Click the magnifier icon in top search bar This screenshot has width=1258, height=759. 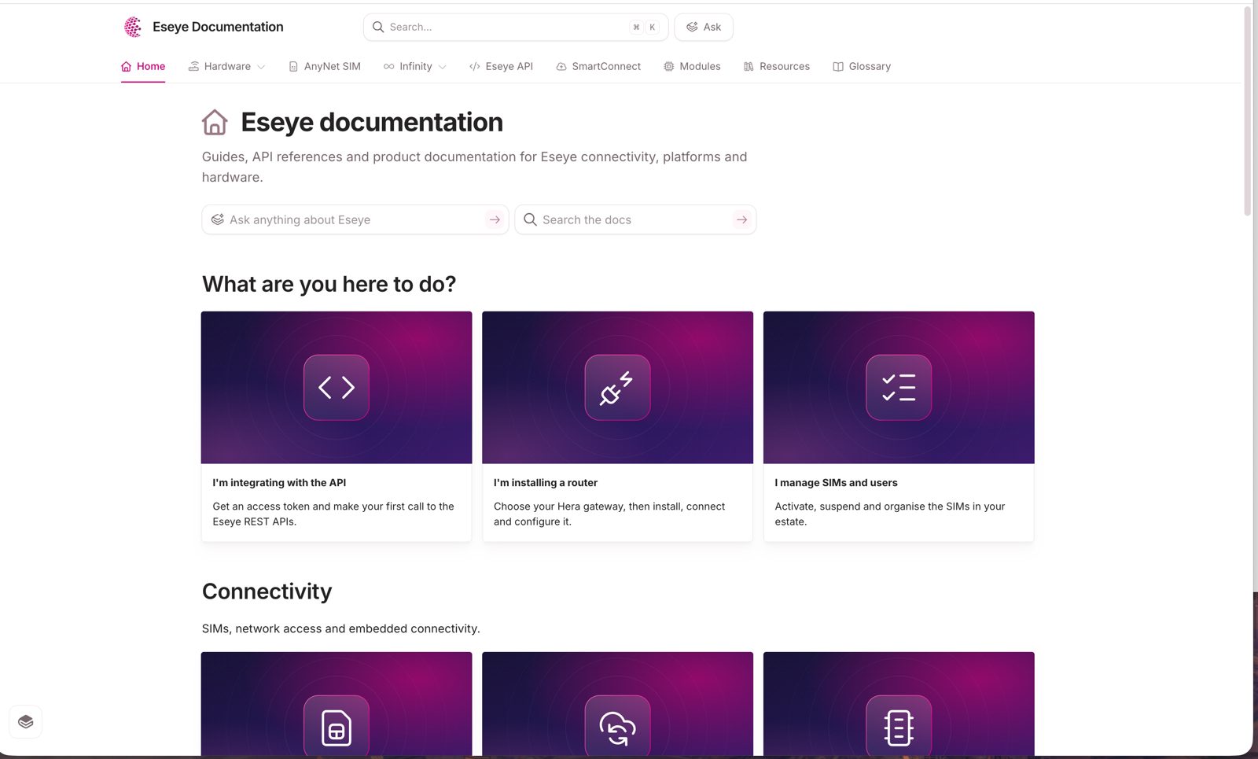point(378,27)
